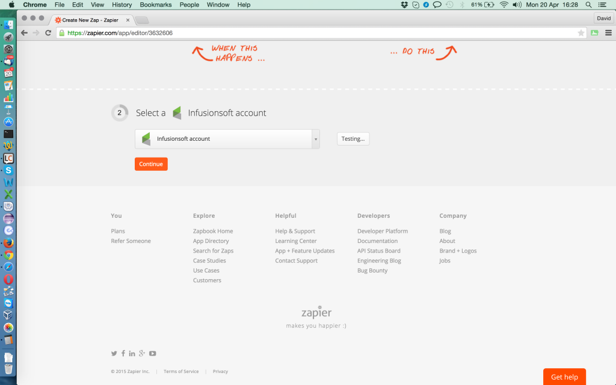Click the Zapier logo in the footer
616x385 pixels.
pos(316,312)
